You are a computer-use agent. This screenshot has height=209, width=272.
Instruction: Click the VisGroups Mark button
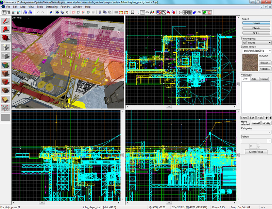pyautogui.click(x=260, y=118)
